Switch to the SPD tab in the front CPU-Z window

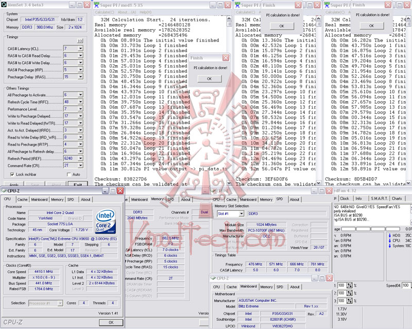[x=71, y=199]
